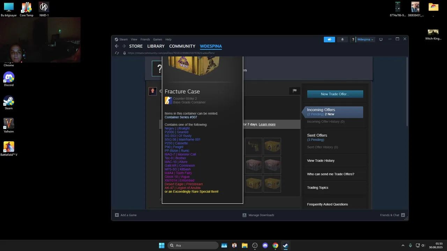Image resolution: width=447 pixels, height=251 pixels.
Task: Open the Games menu
Action: click(x=157, y=39)
